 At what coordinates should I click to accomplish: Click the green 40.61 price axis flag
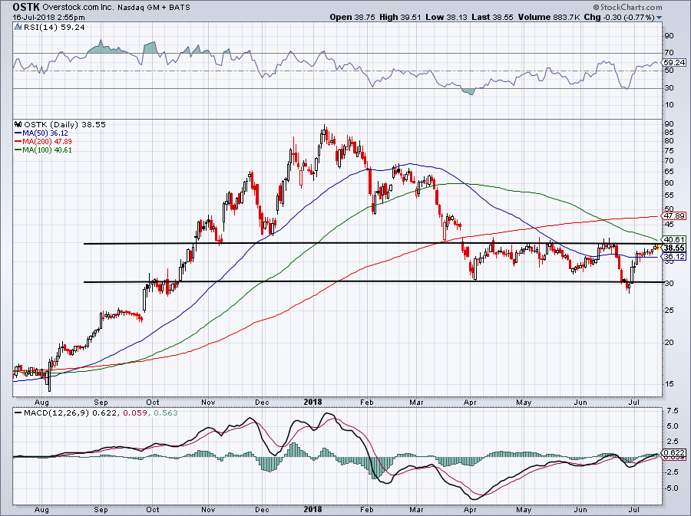(x=674, y=240)
